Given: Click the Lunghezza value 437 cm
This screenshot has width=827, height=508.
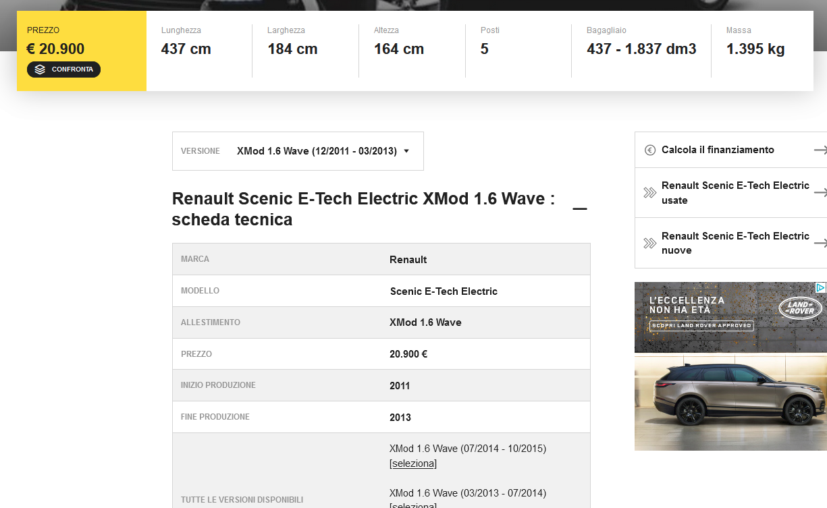Looking at the screenshot, I should [x=186, y=49].
